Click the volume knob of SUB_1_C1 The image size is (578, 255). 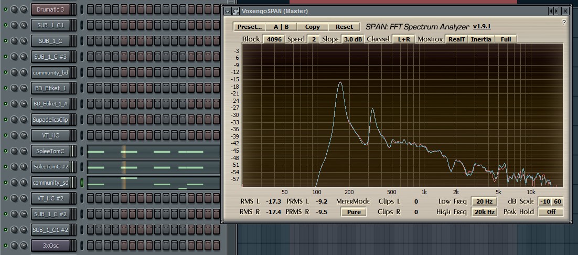point(24,25)
